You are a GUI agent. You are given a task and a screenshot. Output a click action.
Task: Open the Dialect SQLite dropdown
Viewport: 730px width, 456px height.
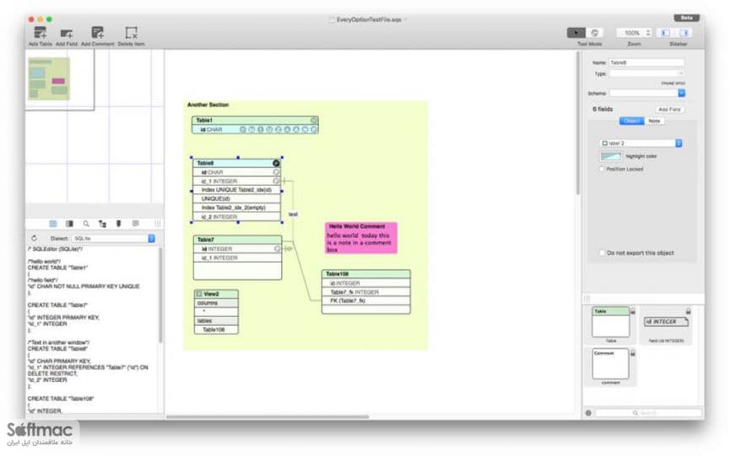tap(113, 238)
